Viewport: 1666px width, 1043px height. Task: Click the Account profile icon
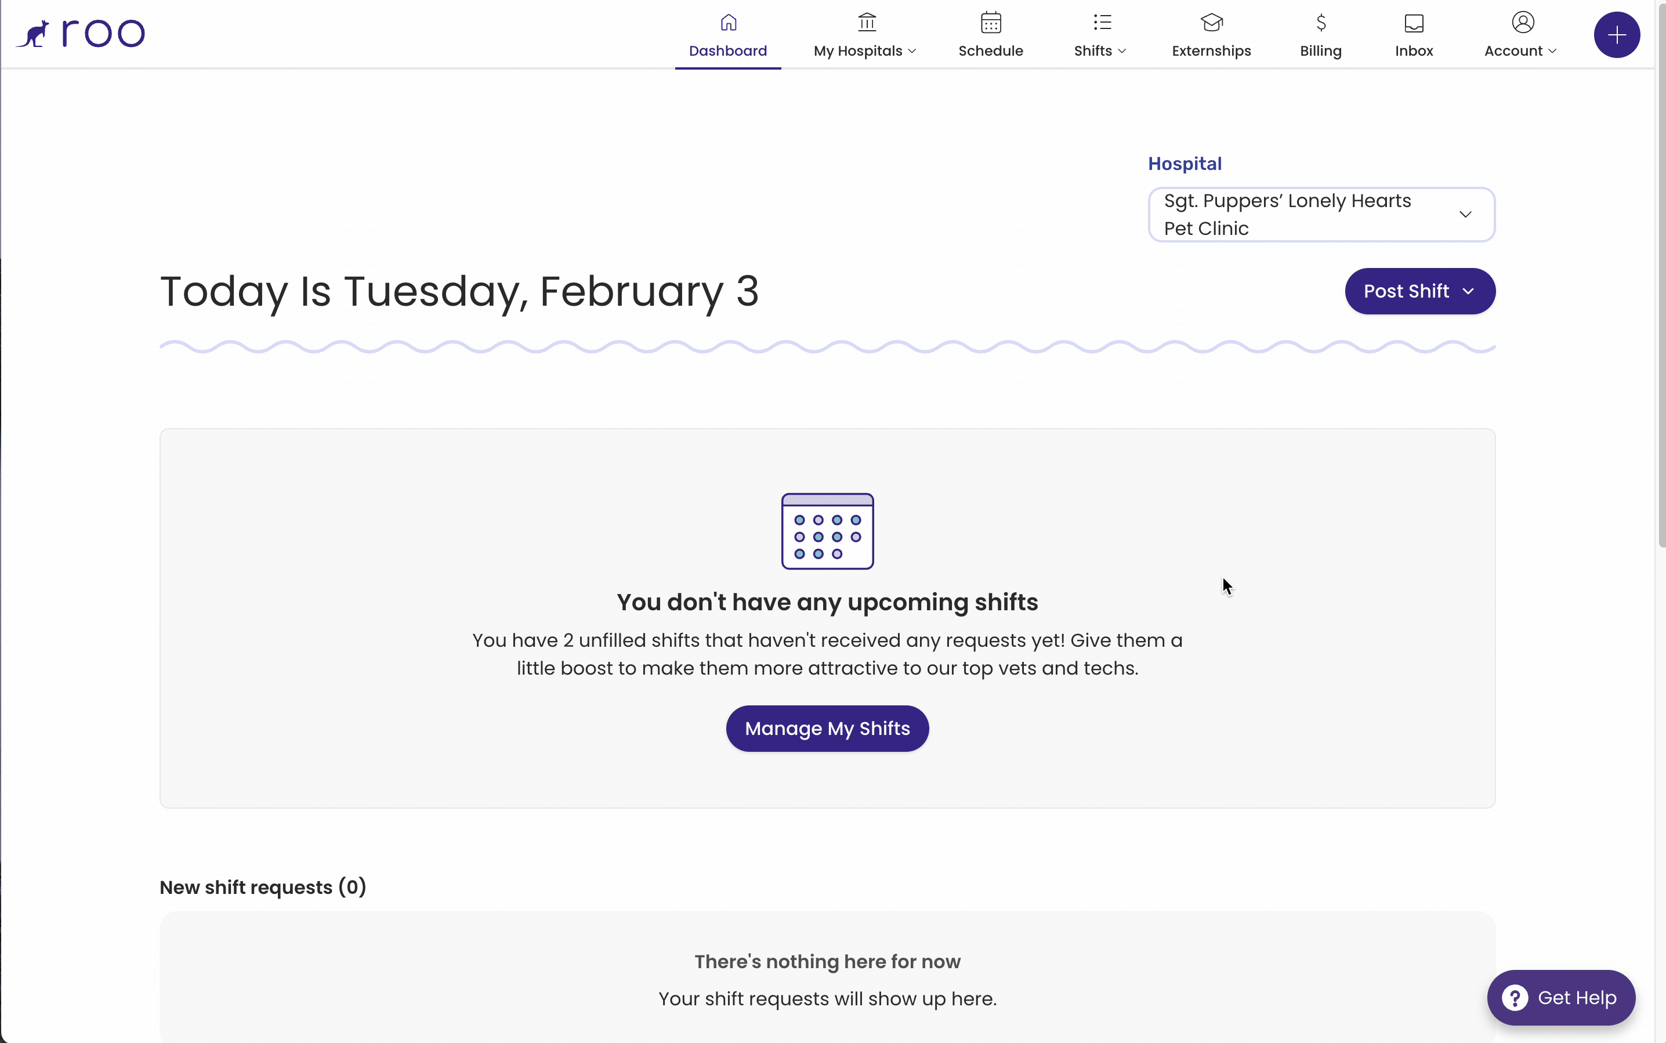pos(1523,22)
